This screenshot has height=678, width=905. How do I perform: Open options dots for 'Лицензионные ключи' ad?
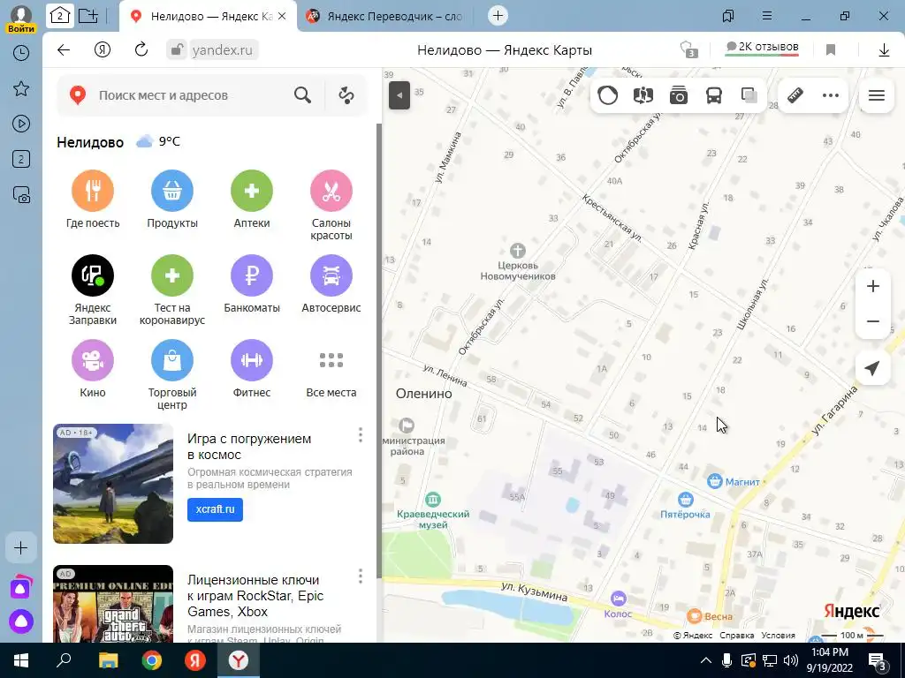[361, 576]
